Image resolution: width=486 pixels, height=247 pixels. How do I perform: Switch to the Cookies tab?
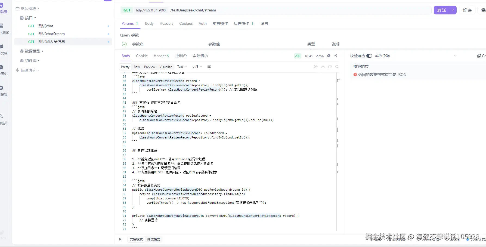[186, 23]
